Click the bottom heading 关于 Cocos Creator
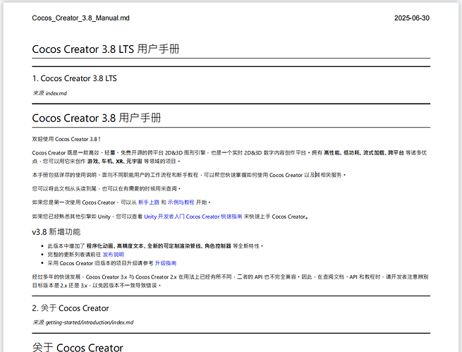462x352 pixels. coord(78,347)
